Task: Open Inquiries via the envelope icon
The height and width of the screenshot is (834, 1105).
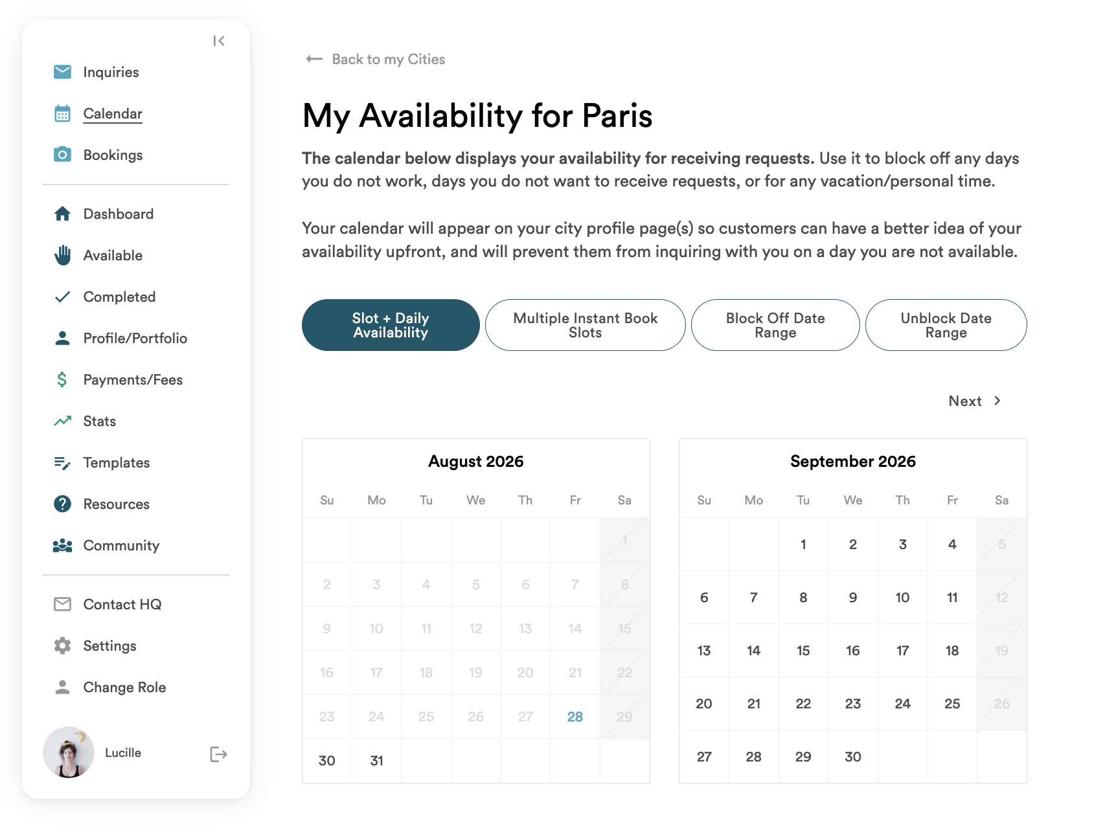Action: pyautogui.click(x=62, y=72)
